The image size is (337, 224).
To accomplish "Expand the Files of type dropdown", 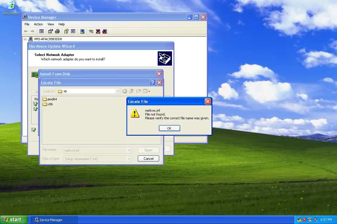I will [129, 159].
